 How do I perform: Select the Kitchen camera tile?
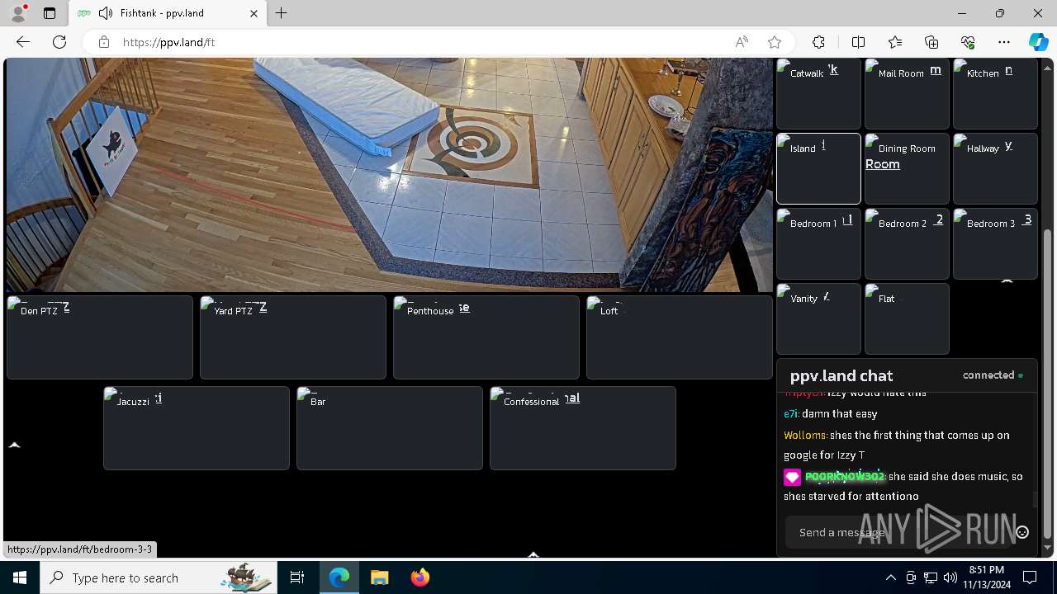tap(995, 93)
